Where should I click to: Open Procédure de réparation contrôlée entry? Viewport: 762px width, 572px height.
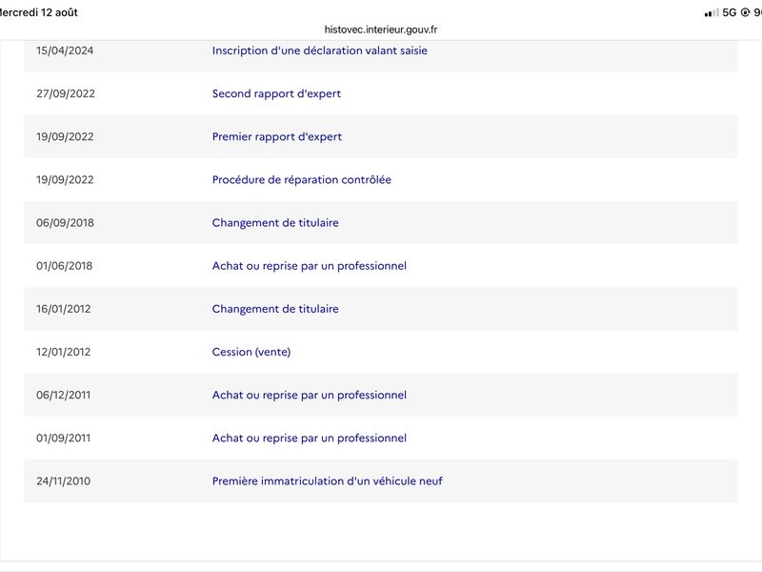coord(302,179)
